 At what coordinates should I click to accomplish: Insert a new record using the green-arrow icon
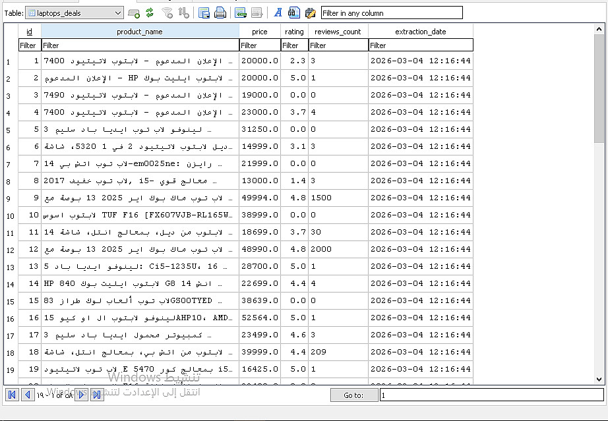[241, 13]
